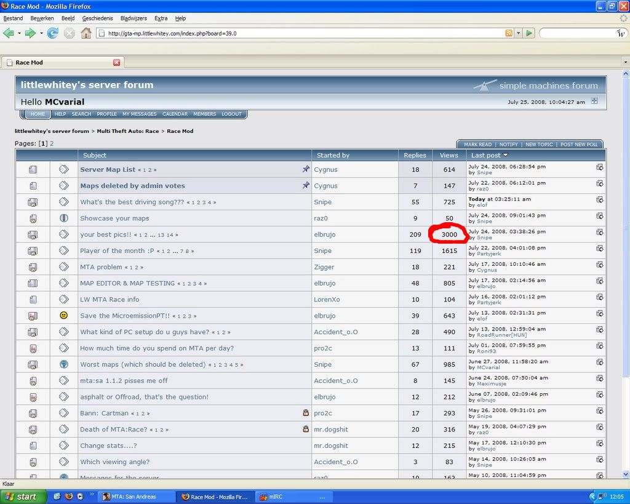Click the exclamation icon for Showcase your maps
Viewport: 630px width, 504px height.
pos(63,218)
